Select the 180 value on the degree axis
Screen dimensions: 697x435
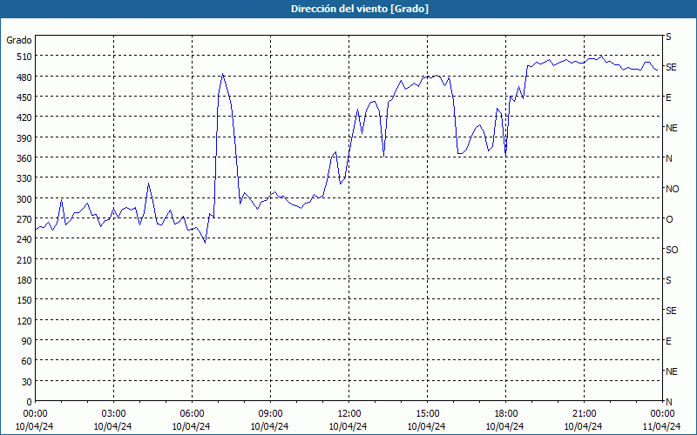tap(25, 280)
